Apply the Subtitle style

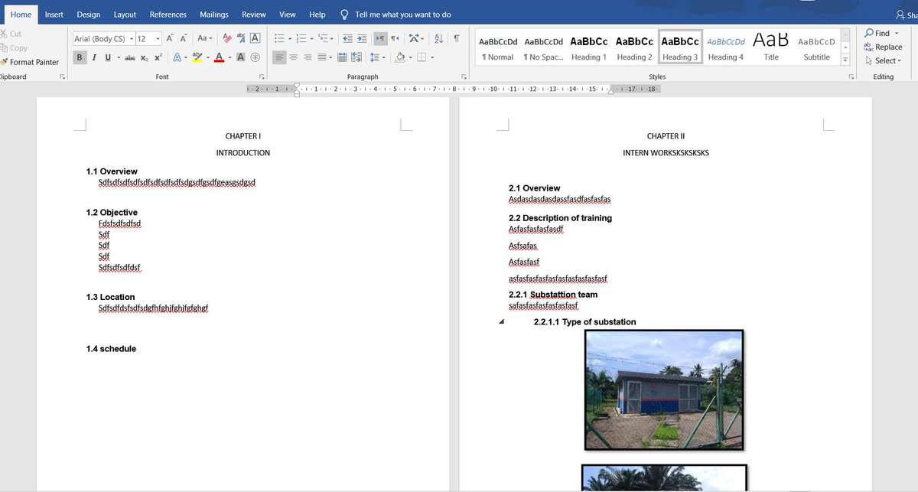click(x=817, y=47)
